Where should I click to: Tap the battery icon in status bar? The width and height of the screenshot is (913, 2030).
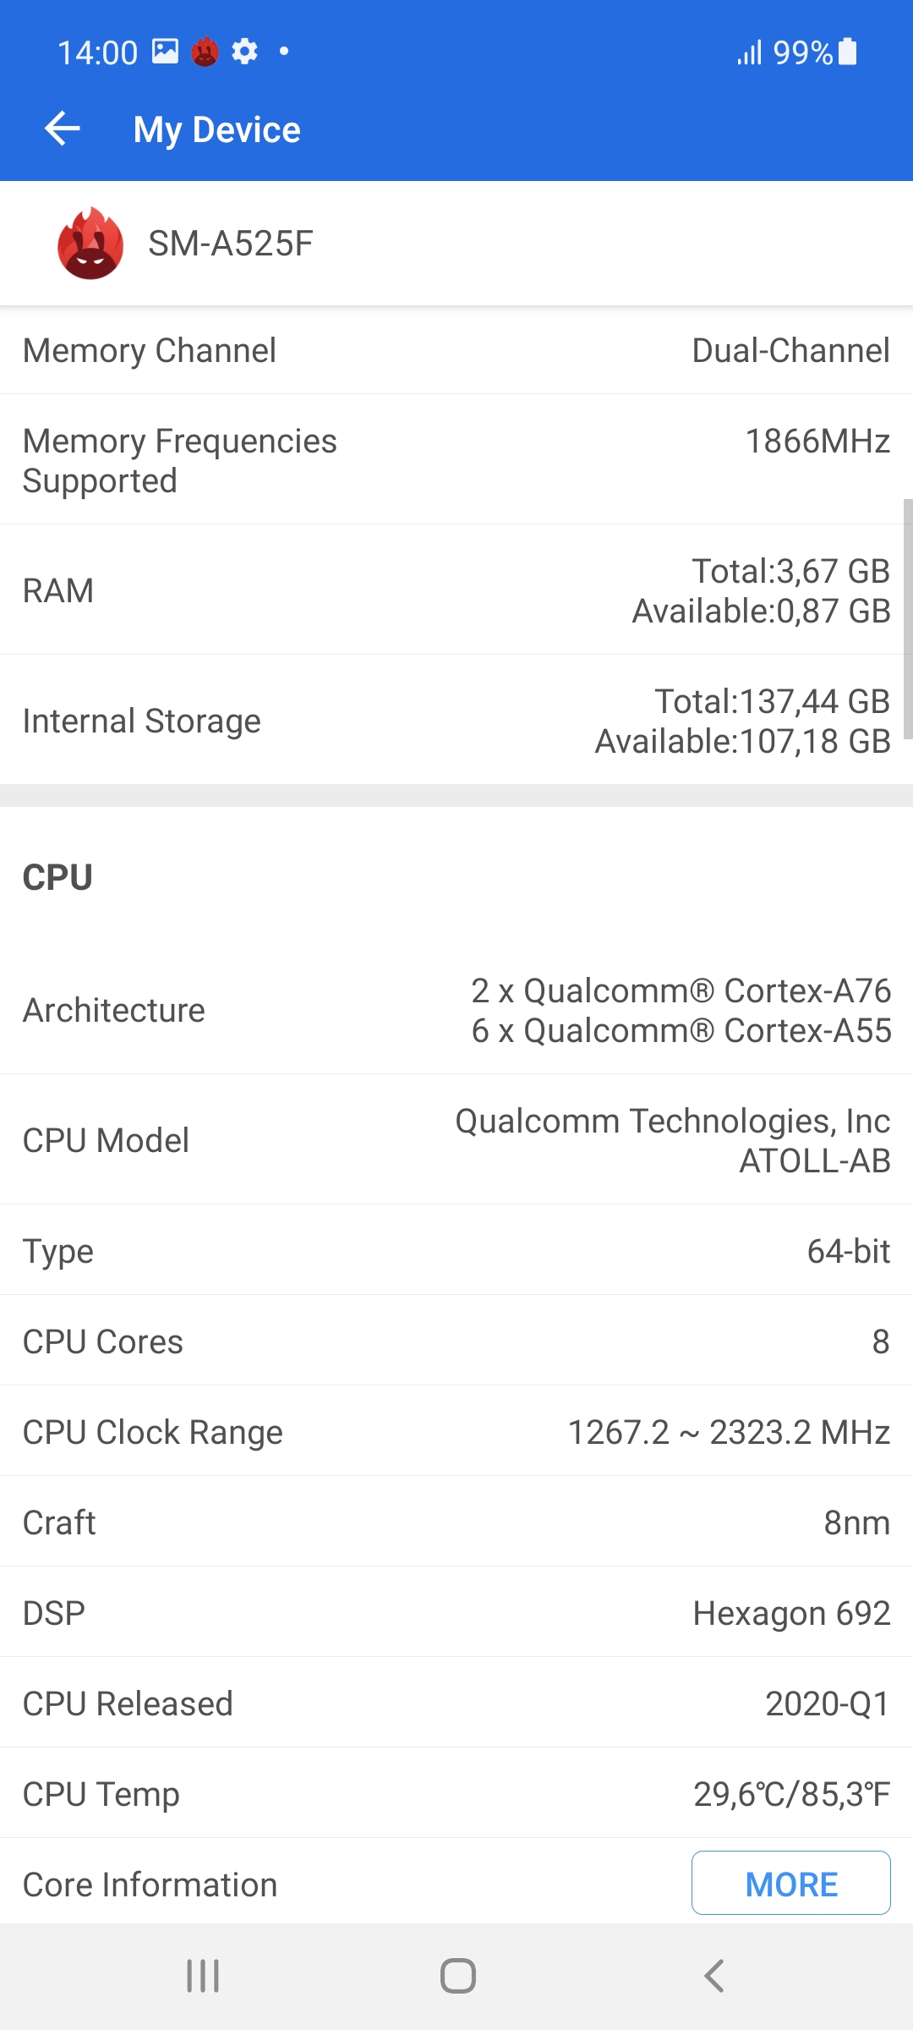[x=847, y=52]
